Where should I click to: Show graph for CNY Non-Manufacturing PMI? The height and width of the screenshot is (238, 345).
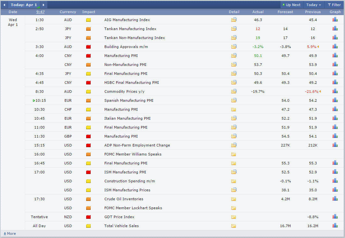[335, 64]
